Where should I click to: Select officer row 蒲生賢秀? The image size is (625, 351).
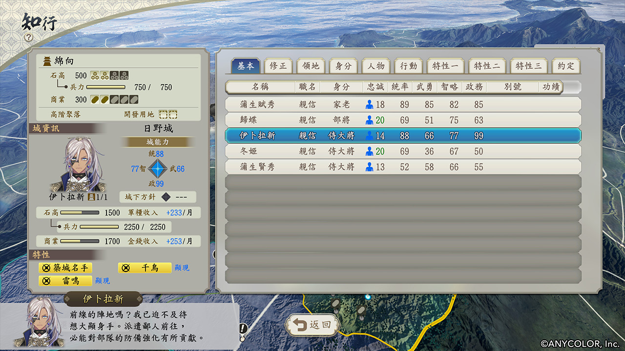[403, 167]
